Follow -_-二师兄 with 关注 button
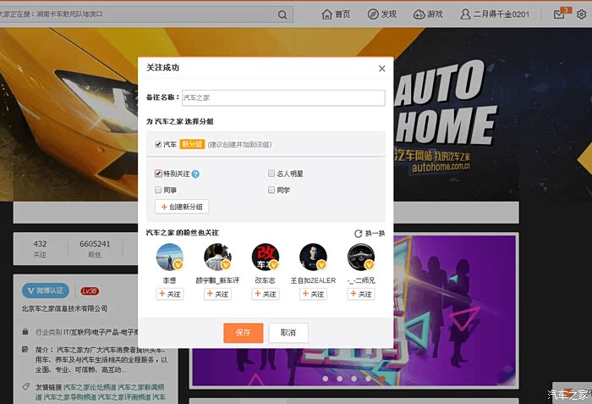Image resolution: width=592 pixels, height=404 pixels. click(361, 294)
